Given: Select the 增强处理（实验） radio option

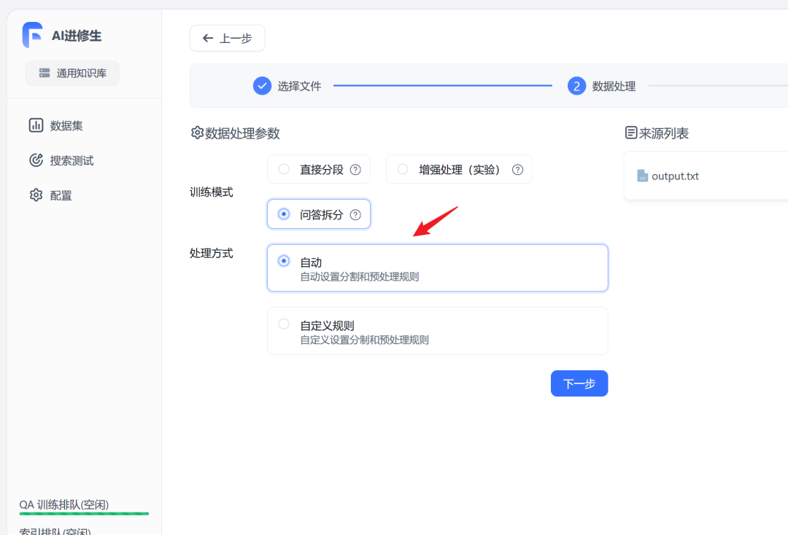Looking at the screenshot, I should [x=403, y=169].
